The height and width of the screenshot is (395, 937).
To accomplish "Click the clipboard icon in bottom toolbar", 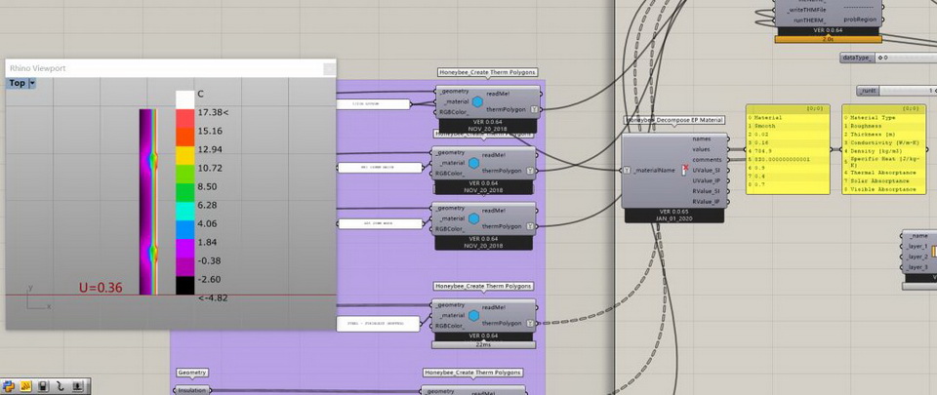I will click(x=42, y=386).
